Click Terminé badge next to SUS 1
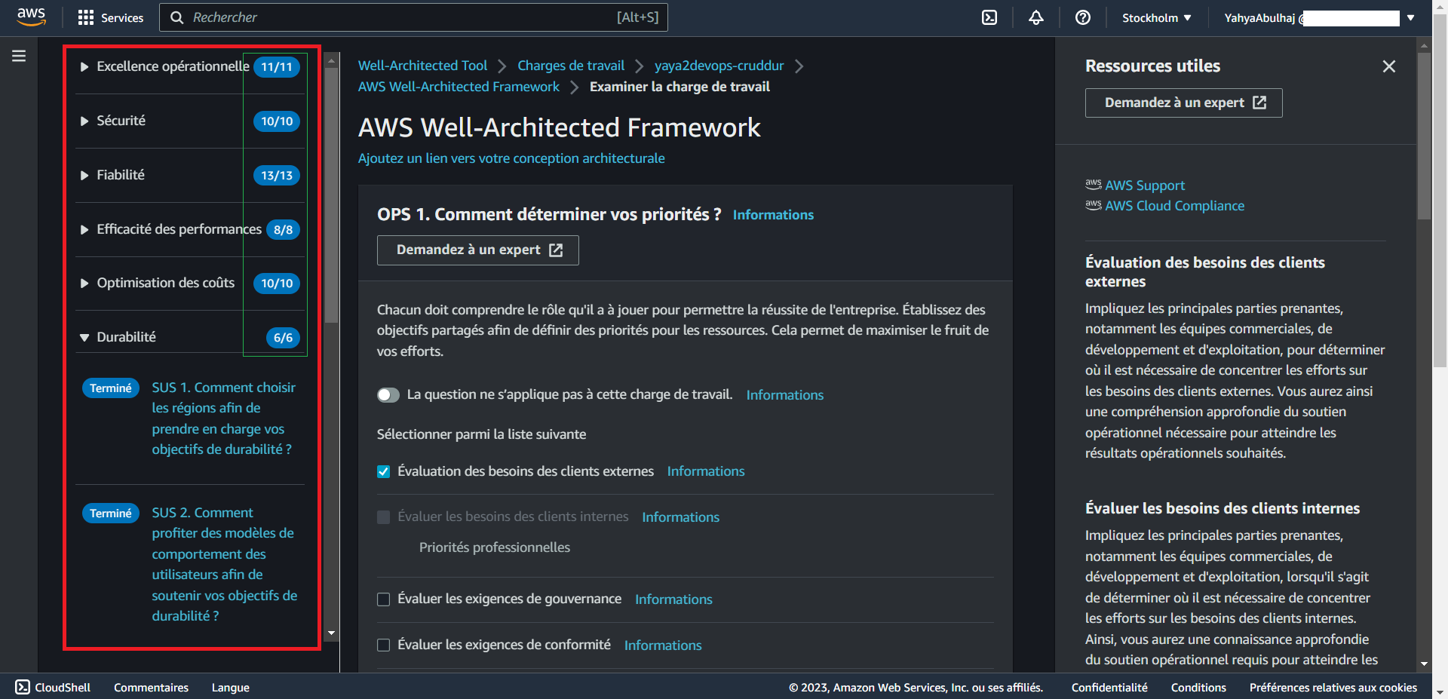The width and height of the screenshot is (1448, 699). coord(110,388)
